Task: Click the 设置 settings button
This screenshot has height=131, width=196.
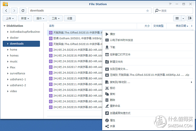Action: click(x=70, y=18)
